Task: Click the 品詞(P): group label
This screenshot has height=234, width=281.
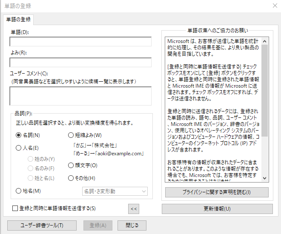Action: coord(23,113)
